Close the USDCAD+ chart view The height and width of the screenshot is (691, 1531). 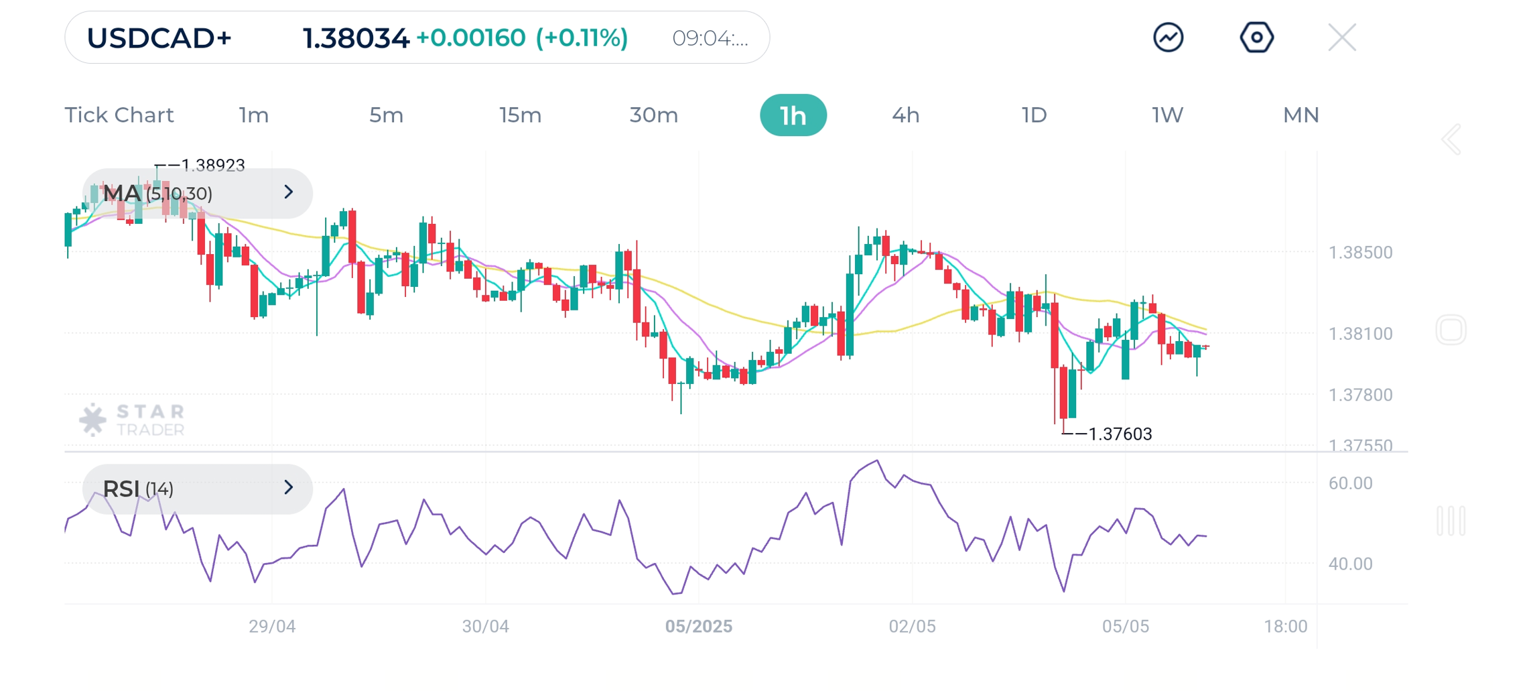[x=1341, y=38]
